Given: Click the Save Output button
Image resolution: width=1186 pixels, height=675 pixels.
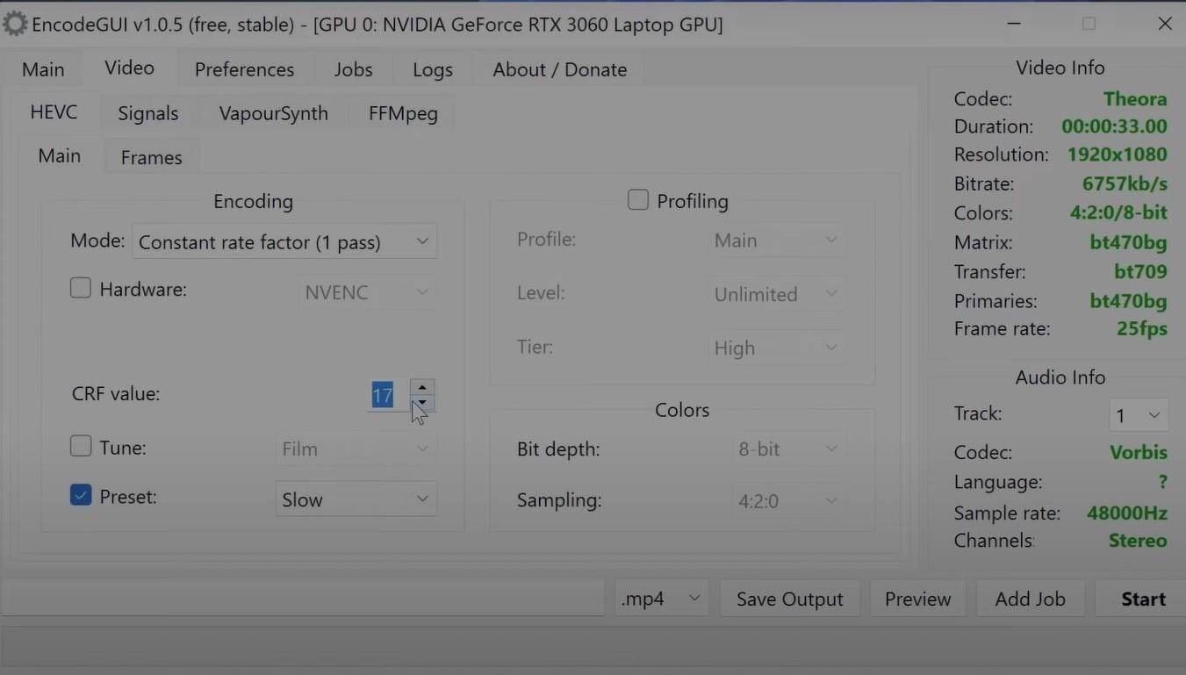Looking at the screenshot, I should [789, 599].
